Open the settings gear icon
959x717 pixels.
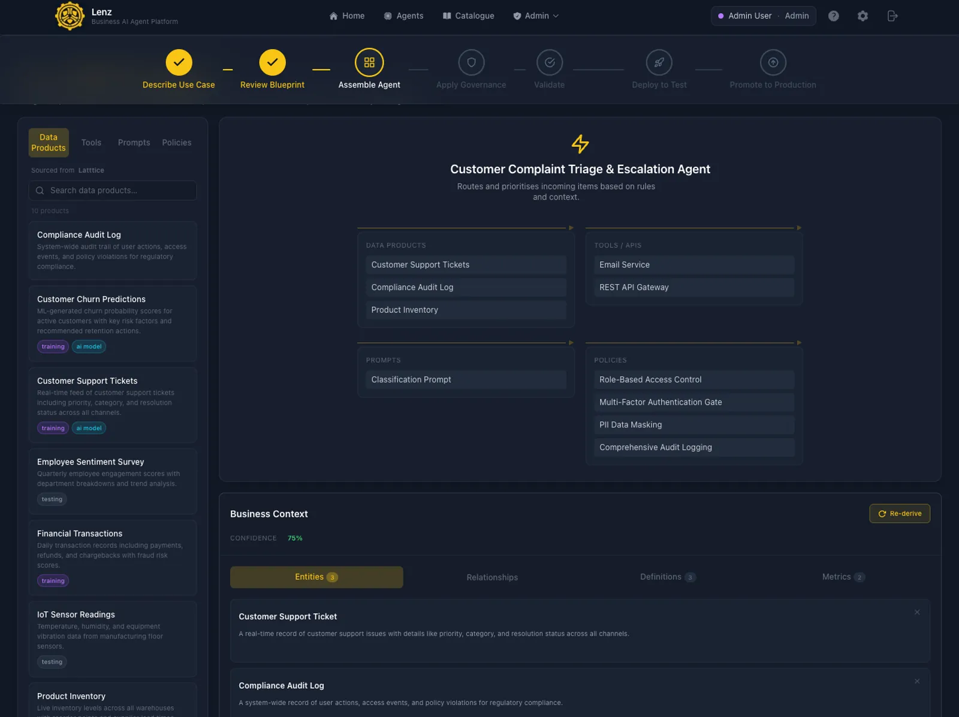pos(863,16)
